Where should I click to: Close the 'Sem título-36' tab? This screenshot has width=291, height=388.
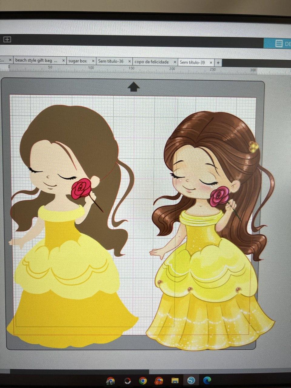[x=129, y=61]
